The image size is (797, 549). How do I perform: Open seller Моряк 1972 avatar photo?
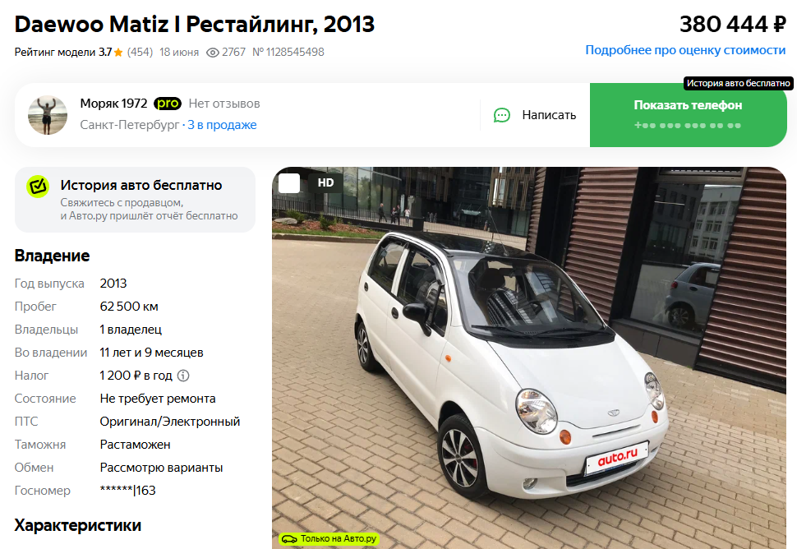pos(48,115)
